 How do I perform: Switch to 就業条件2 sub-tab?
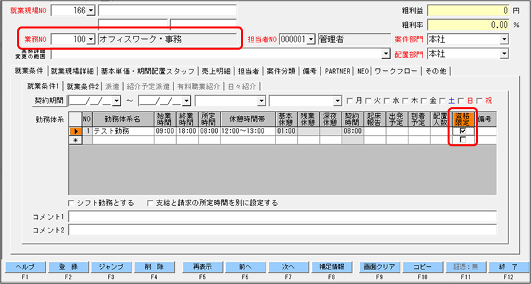pos(82,86)
